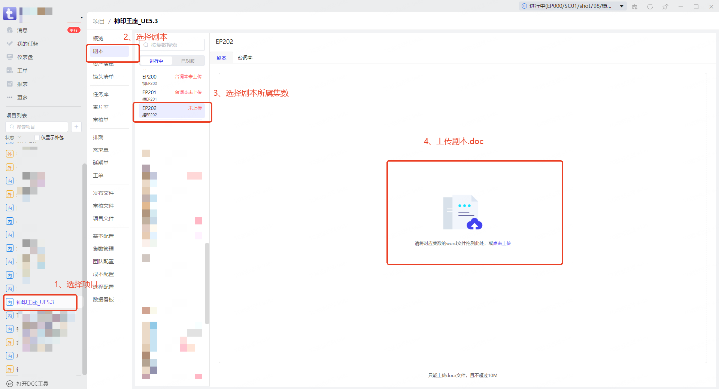Click the 我的任务 checkmark icon
Viewport: 719px width, 389px height.
pos(10,44)
